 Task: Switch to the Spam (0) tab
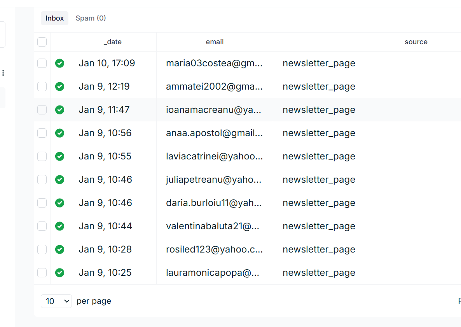coord(91,18)
